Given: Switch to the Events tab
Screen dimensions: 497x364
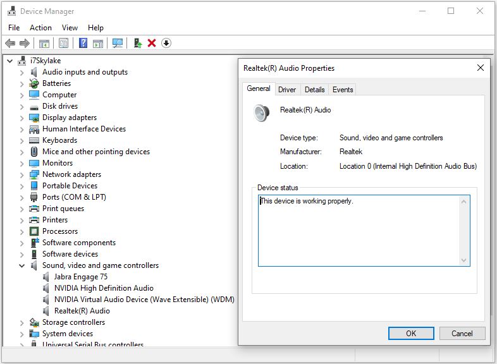Looking at the screenshot, I should point(343,90).
